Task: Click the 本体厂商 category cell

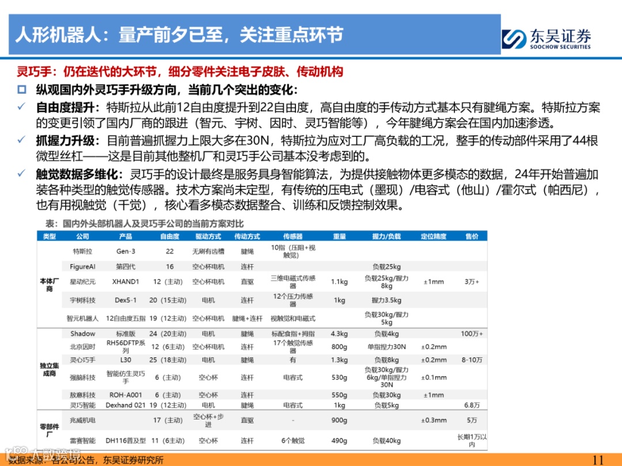Action: pyautogui.click(x=49, y=285)
